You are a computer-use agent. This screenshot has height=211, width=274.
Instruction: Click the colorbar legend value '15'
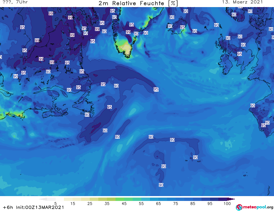tap(73, 204)
